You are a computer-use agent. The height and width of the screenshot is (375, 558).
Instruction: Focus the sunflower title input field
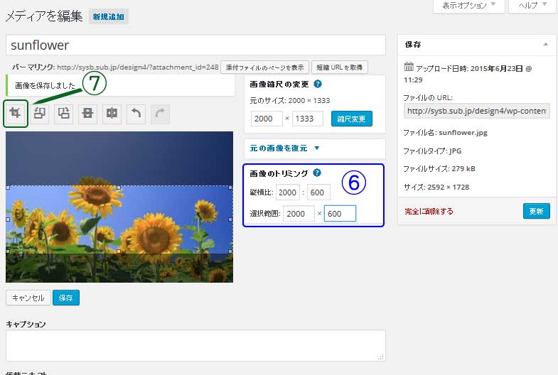(x=195, y=45)
